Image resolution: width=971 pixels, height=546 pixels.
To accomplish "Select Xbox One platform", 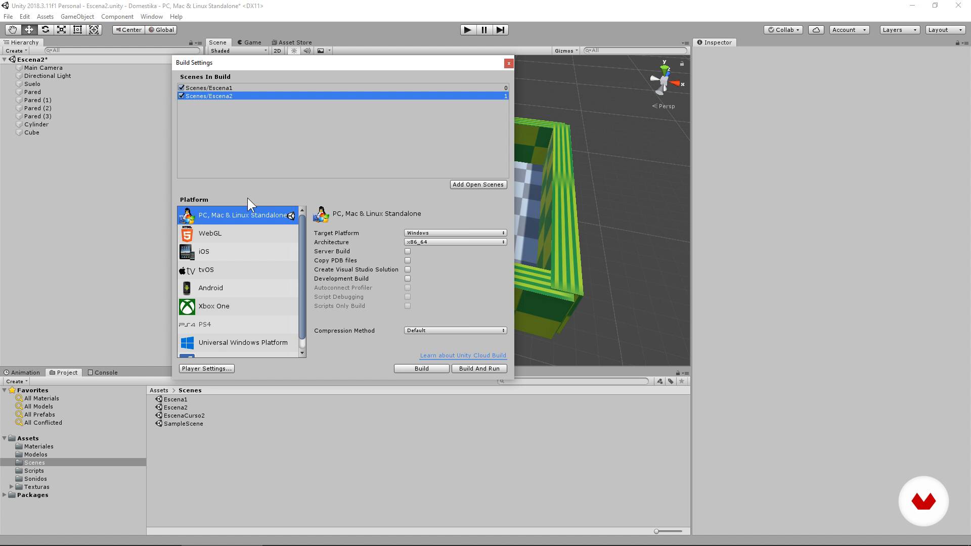I will click(238, 306).
